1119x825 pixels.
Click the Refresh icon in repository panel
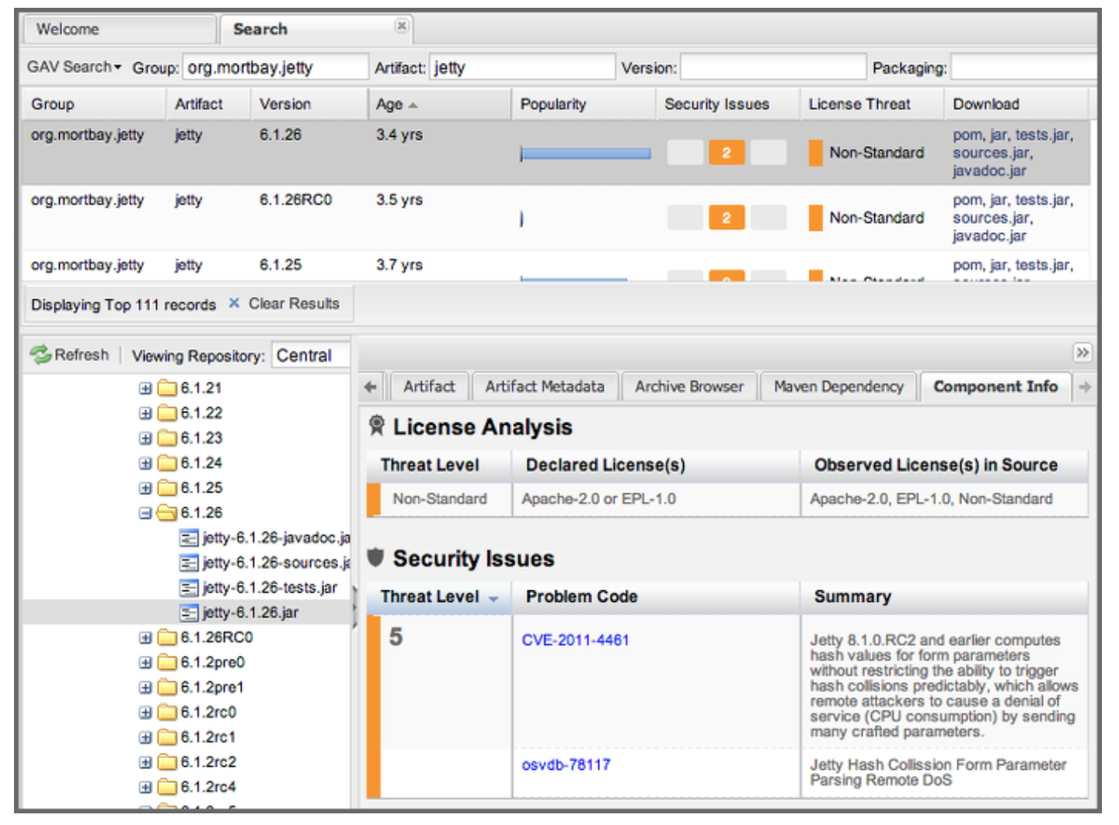40,355
